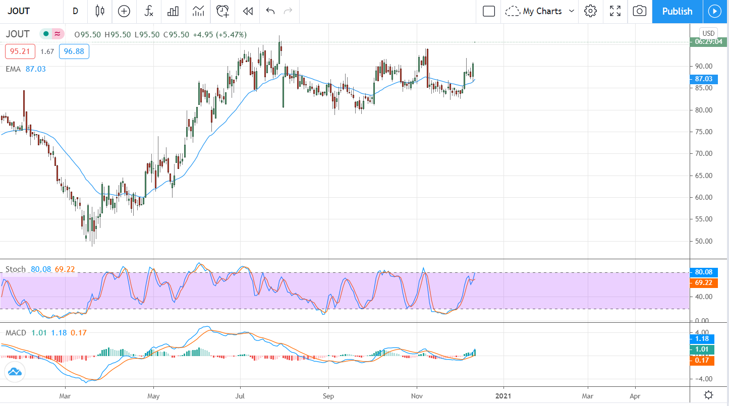Select the EMA indicator legend
729x406 pixels.
pos(13,69)
